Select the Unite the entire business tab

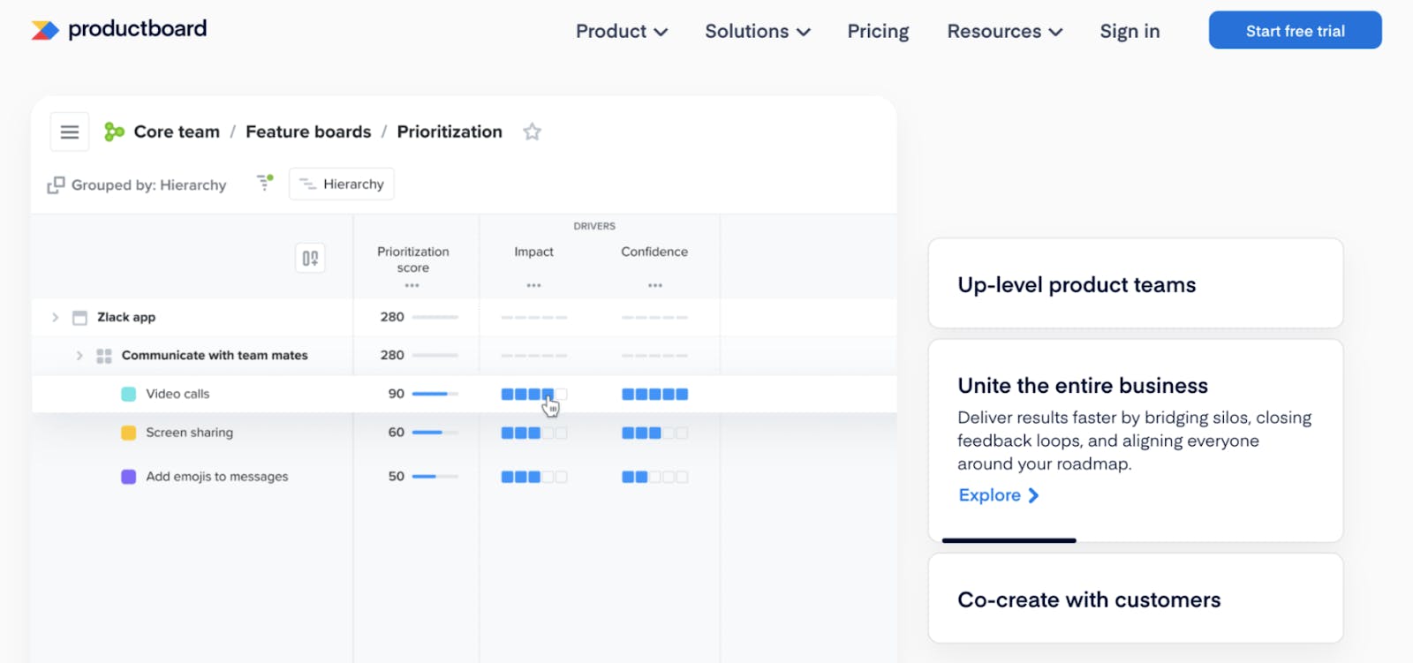(x=1136, y=441)
